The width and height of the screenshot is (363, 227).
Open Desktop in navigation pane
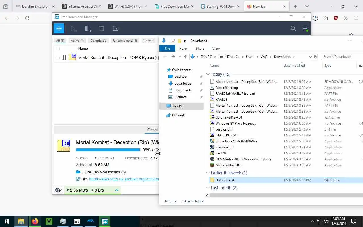pos(180,77)
